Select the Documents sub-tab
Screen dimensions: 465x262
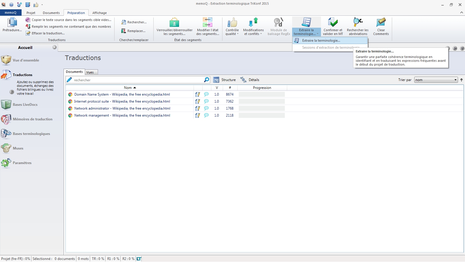74,72
